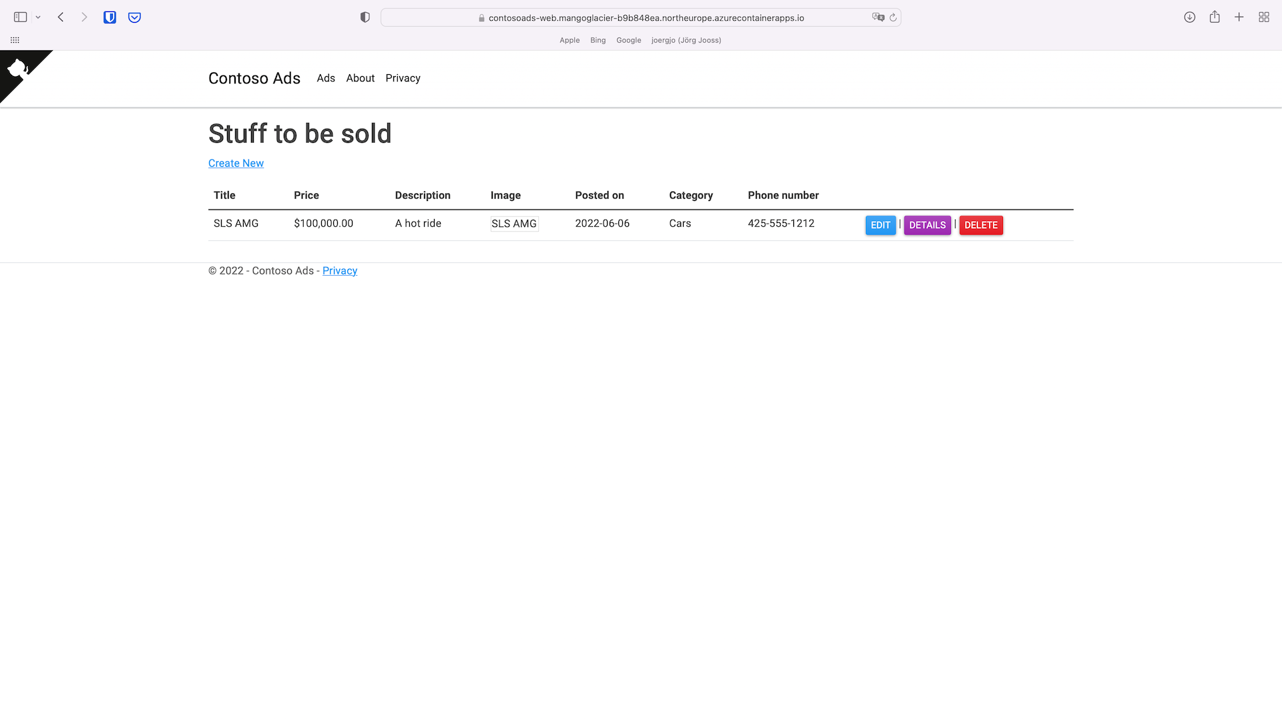Click the Create New link
This screenshot has width=1282, height=721.
236,164
